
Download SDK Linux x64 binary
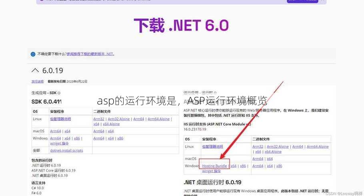coord(96,124)
